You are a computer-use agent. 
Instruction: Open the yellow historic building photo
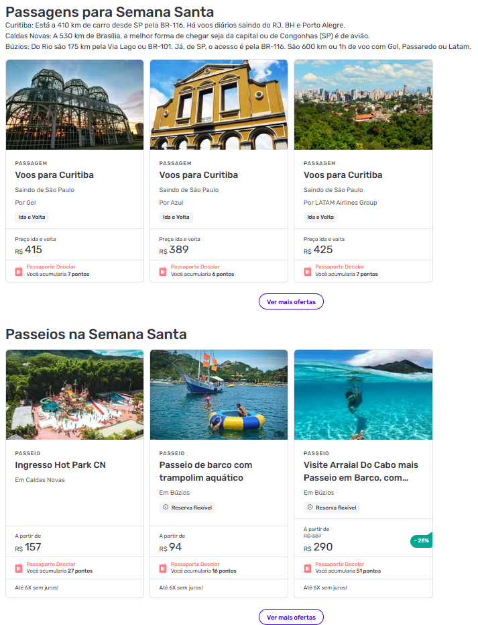pos(219,104)
